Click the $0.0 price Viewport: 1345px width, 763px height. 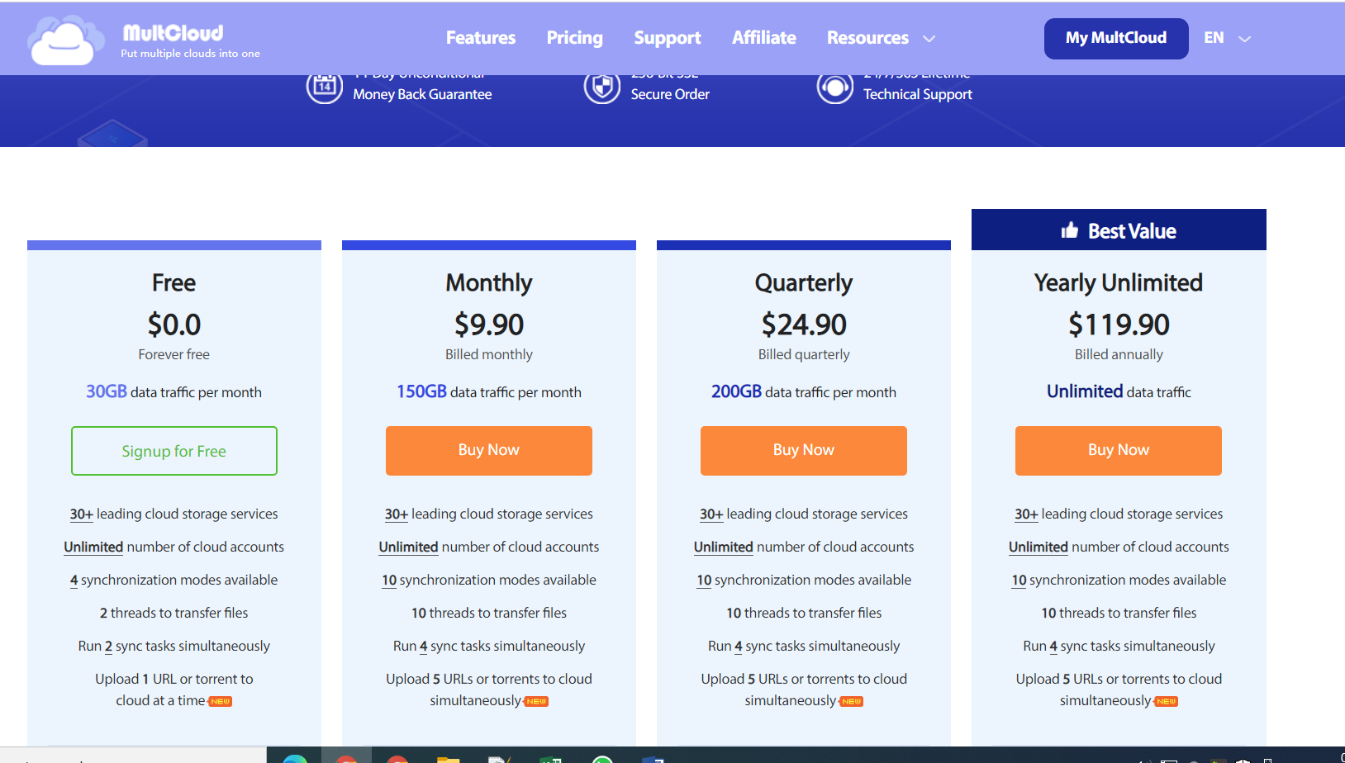174,325
